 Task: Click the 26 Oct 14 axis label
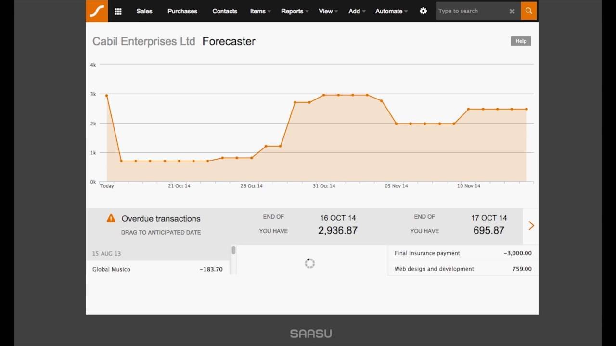click(252, 186)
